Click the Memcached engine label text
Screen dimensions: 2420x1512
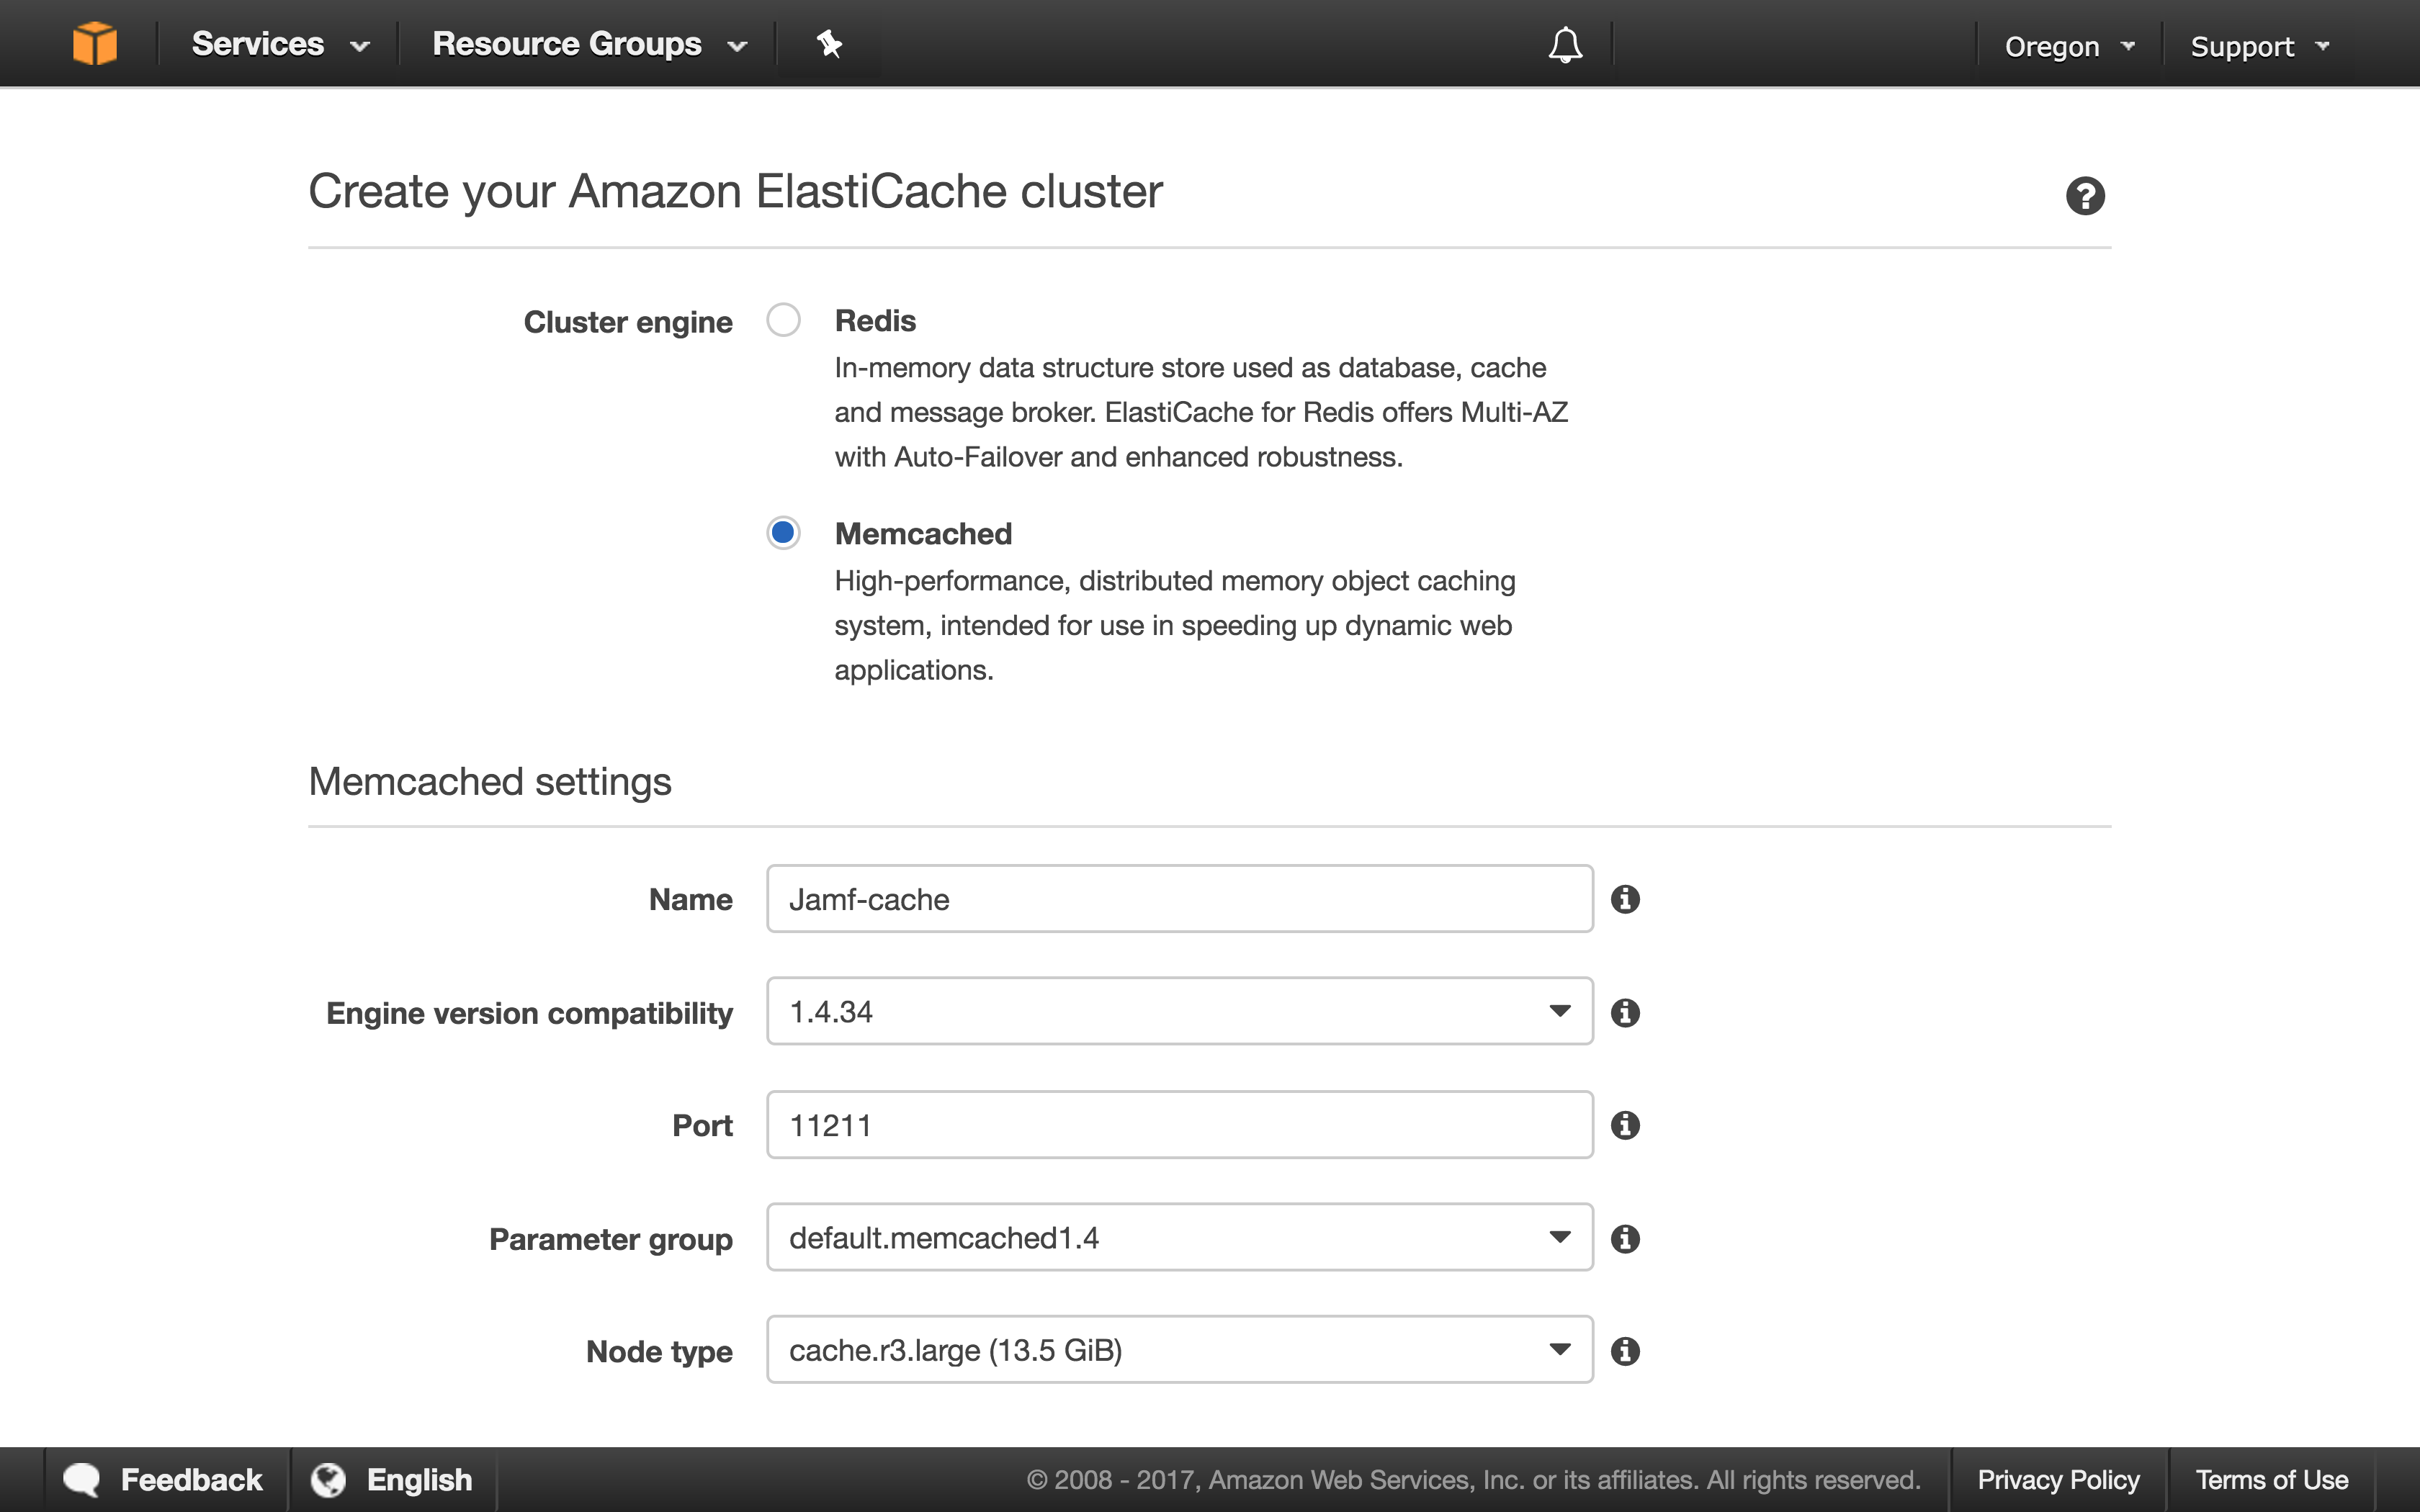(x=923, y=534)
